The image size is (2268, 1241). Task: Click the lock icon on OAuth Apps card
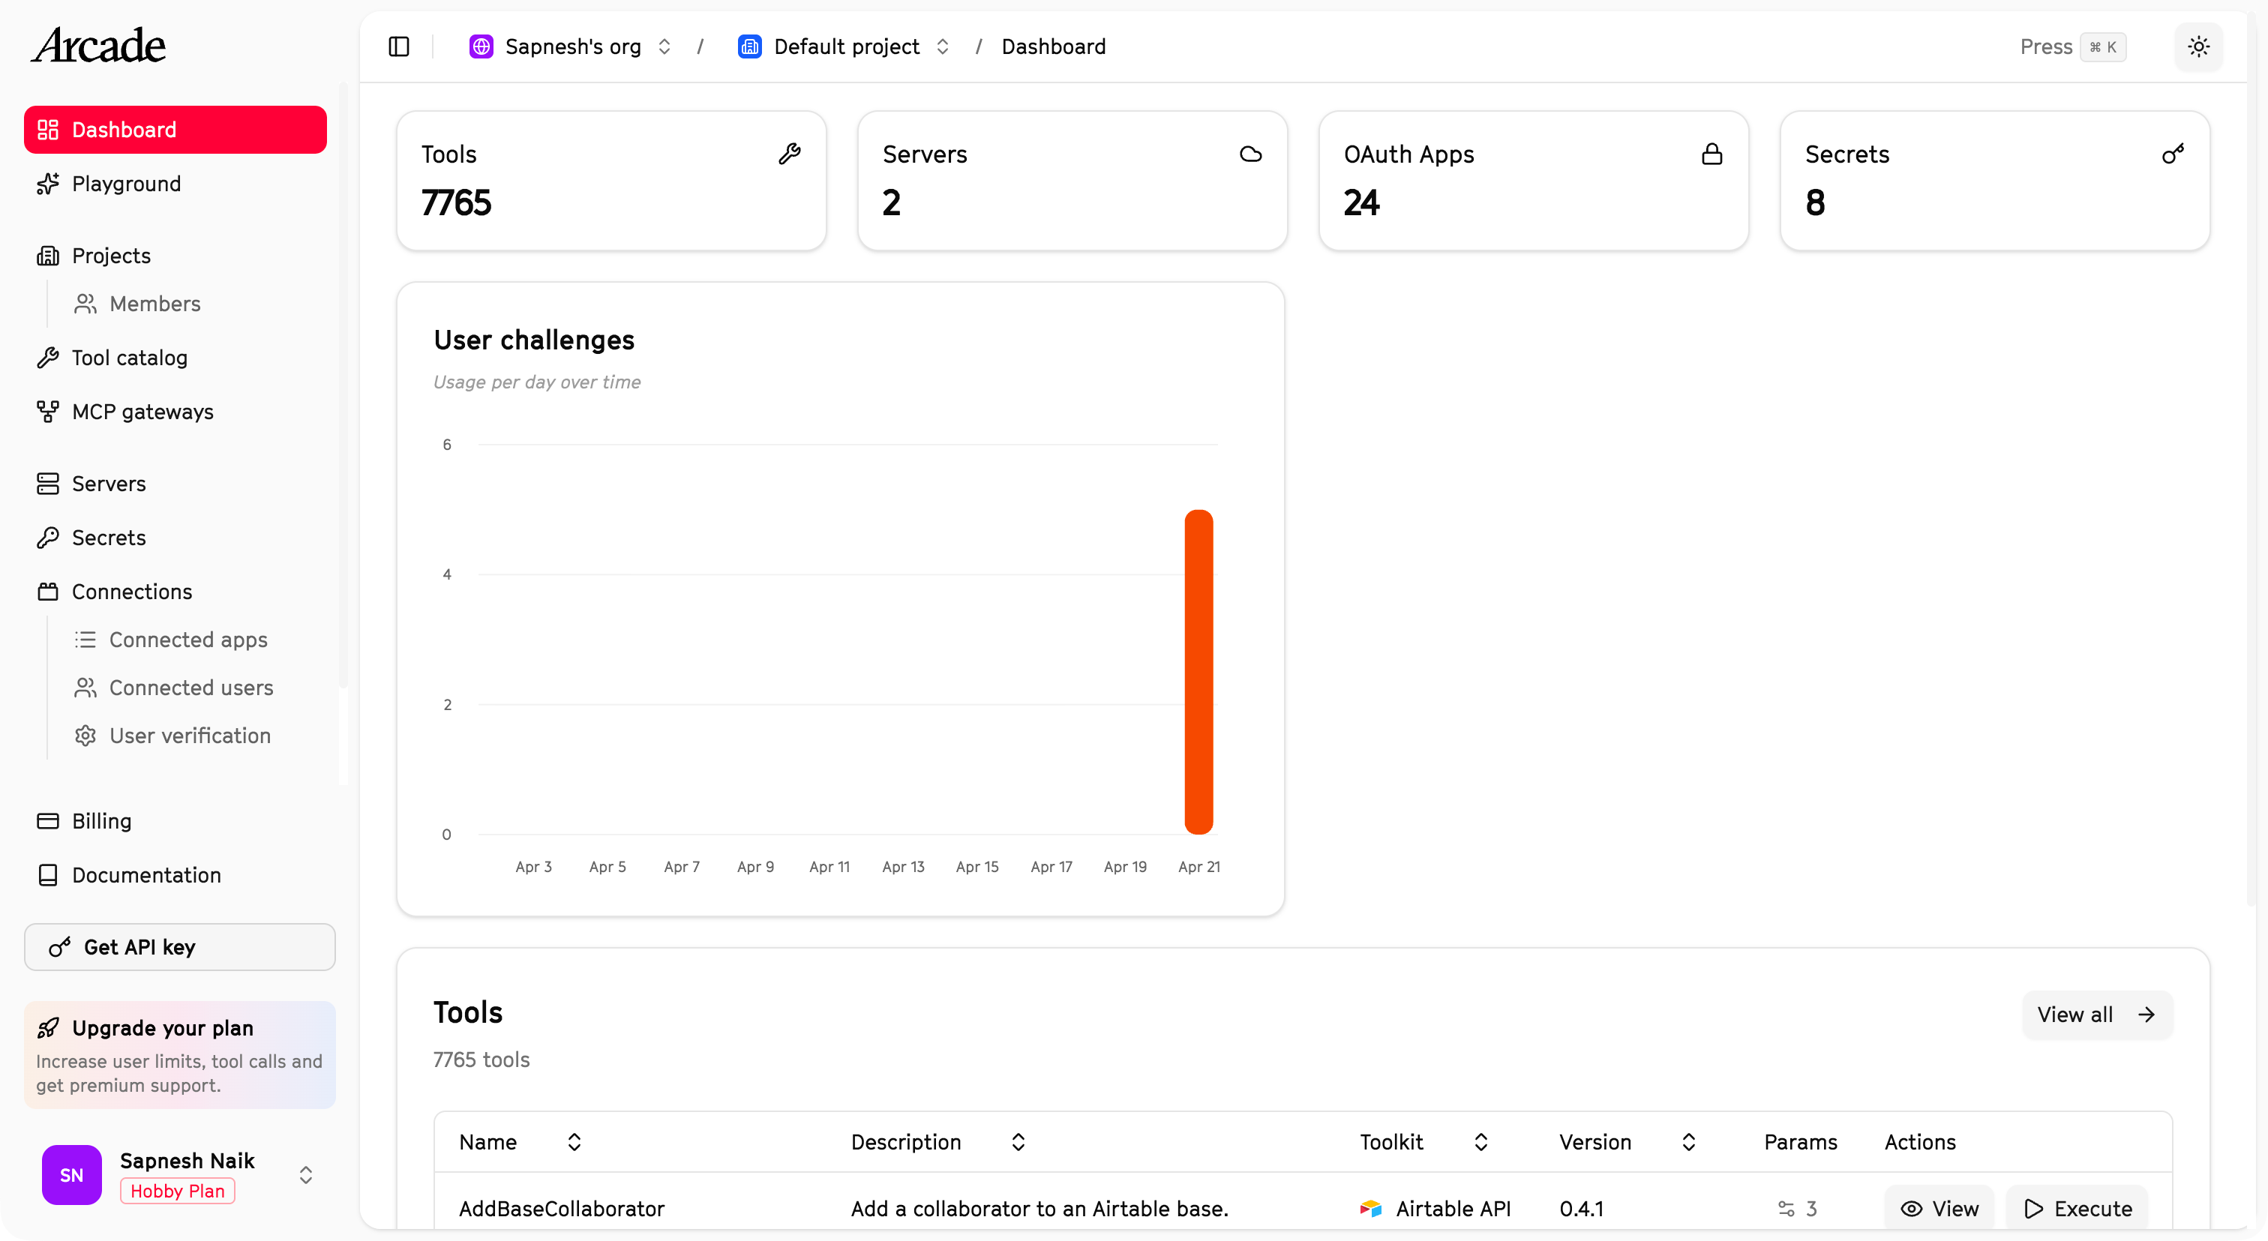[x=1711, y=154]
